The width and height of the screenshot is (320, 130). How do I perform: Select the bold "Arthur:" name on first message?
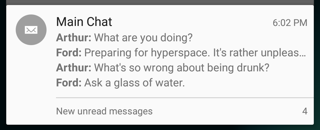[x=74, y=38]
